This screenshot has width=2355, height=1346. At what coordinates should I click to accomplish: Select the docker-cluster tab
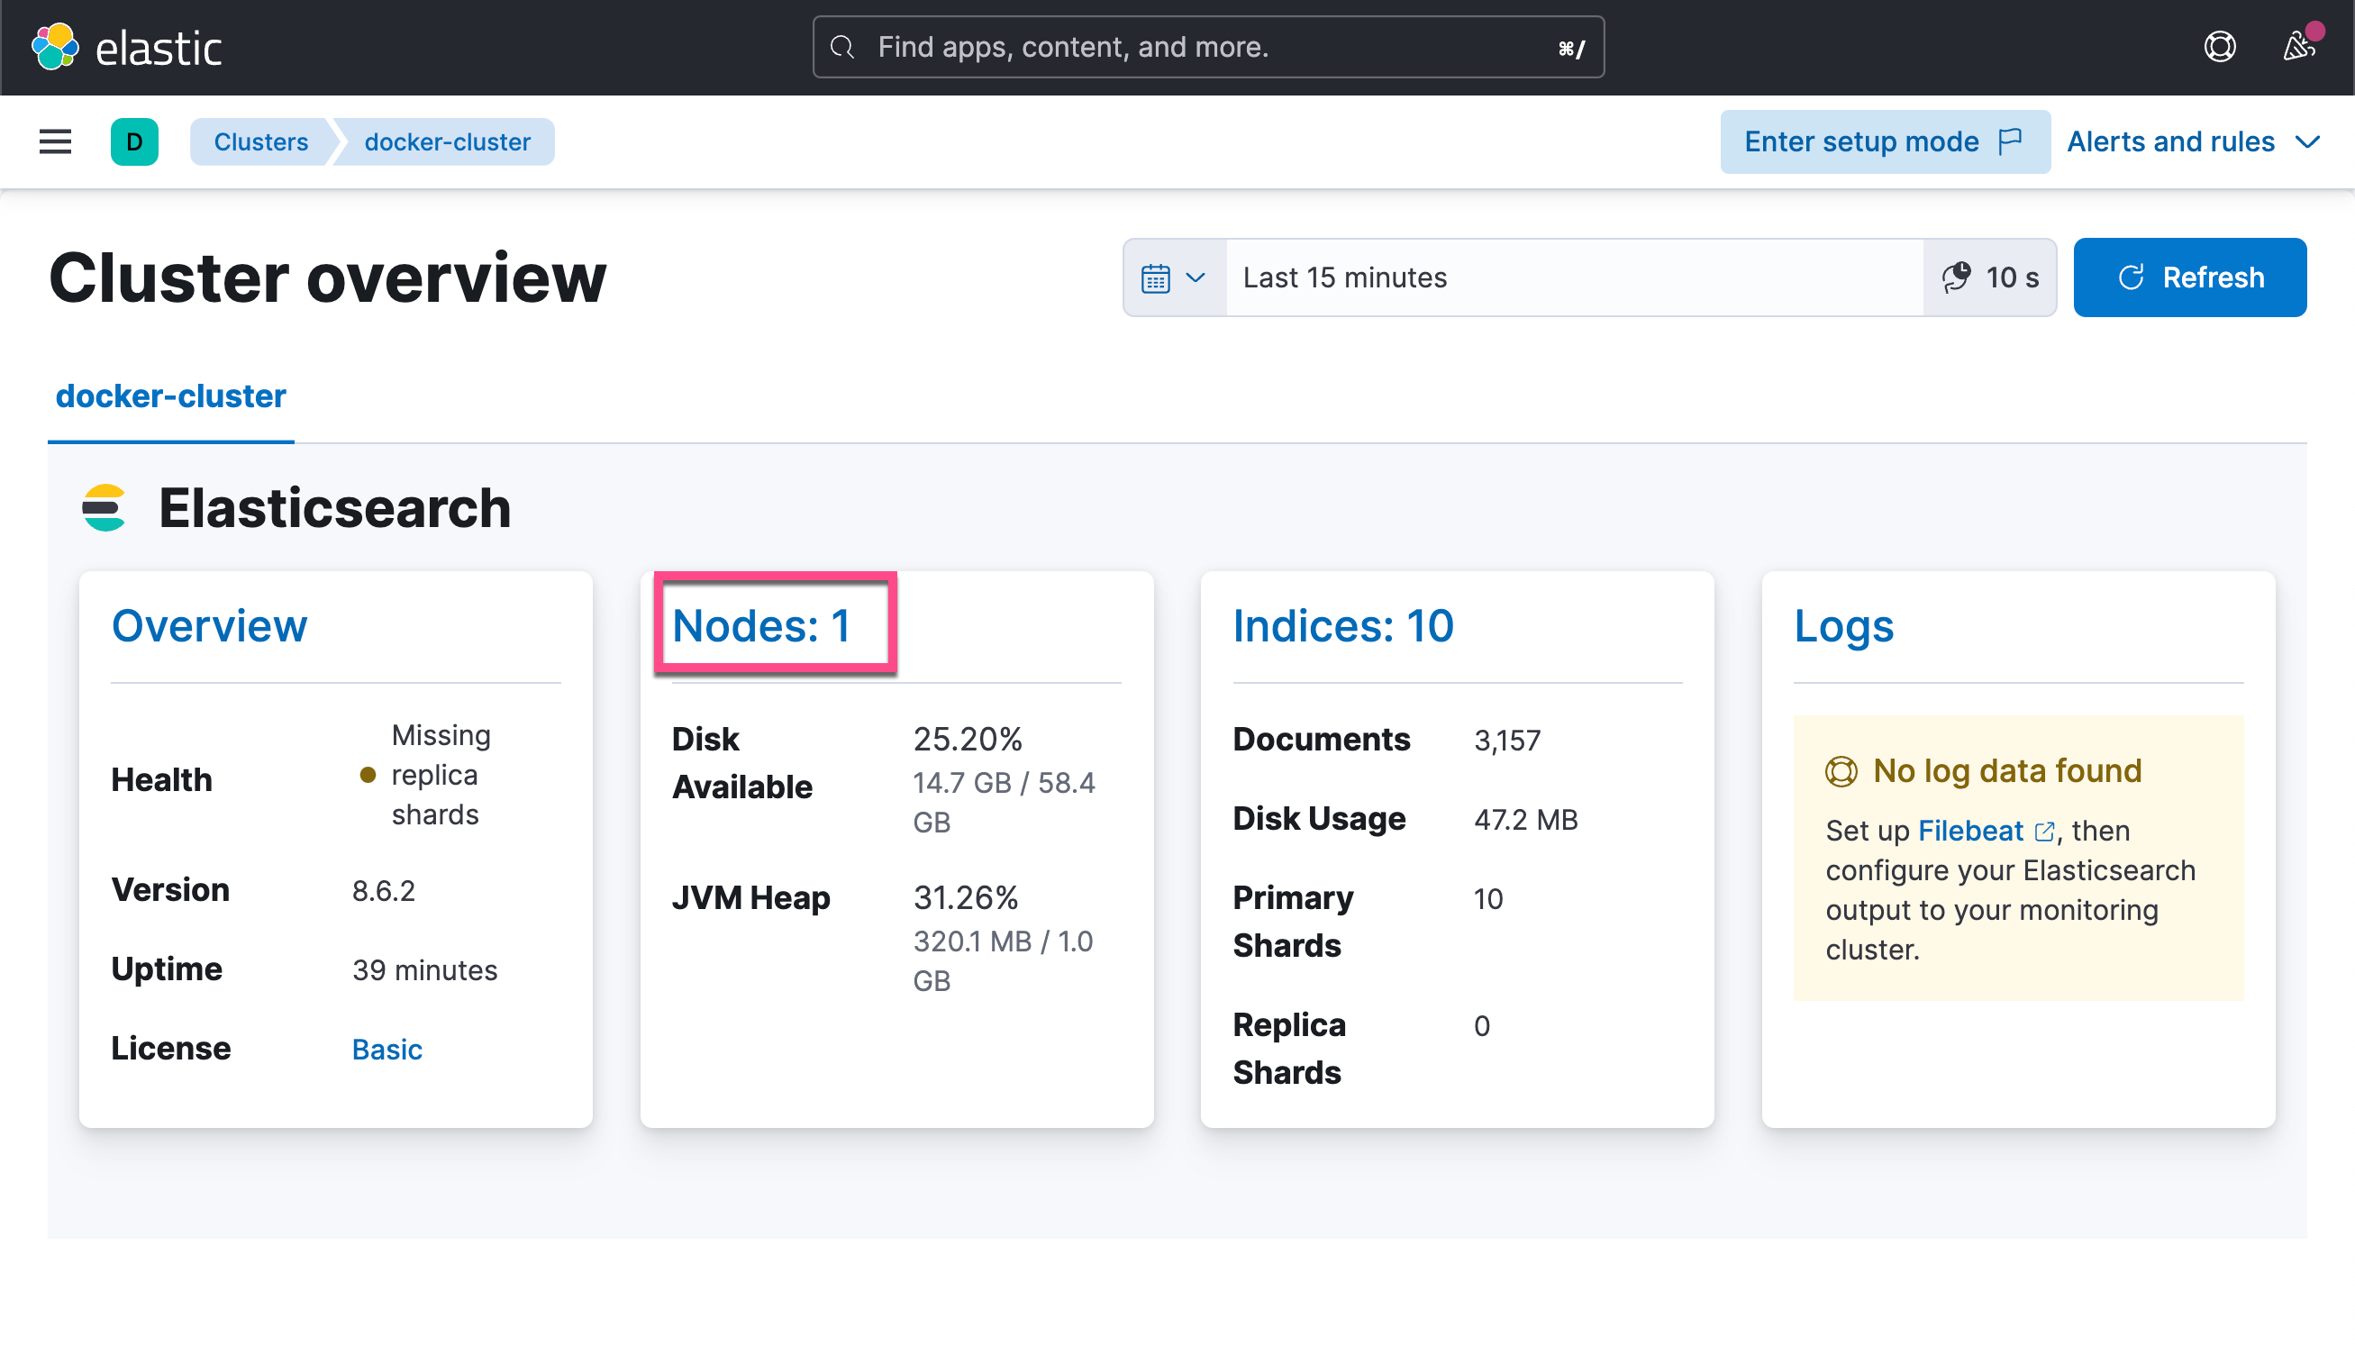[x=171, y=396]
